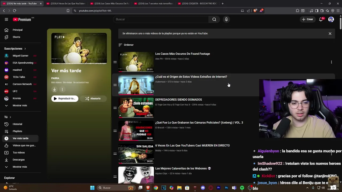Expand Mostrar más under subscriptions
This screenshot has width=342, height=192.
[x=19, y=105]
